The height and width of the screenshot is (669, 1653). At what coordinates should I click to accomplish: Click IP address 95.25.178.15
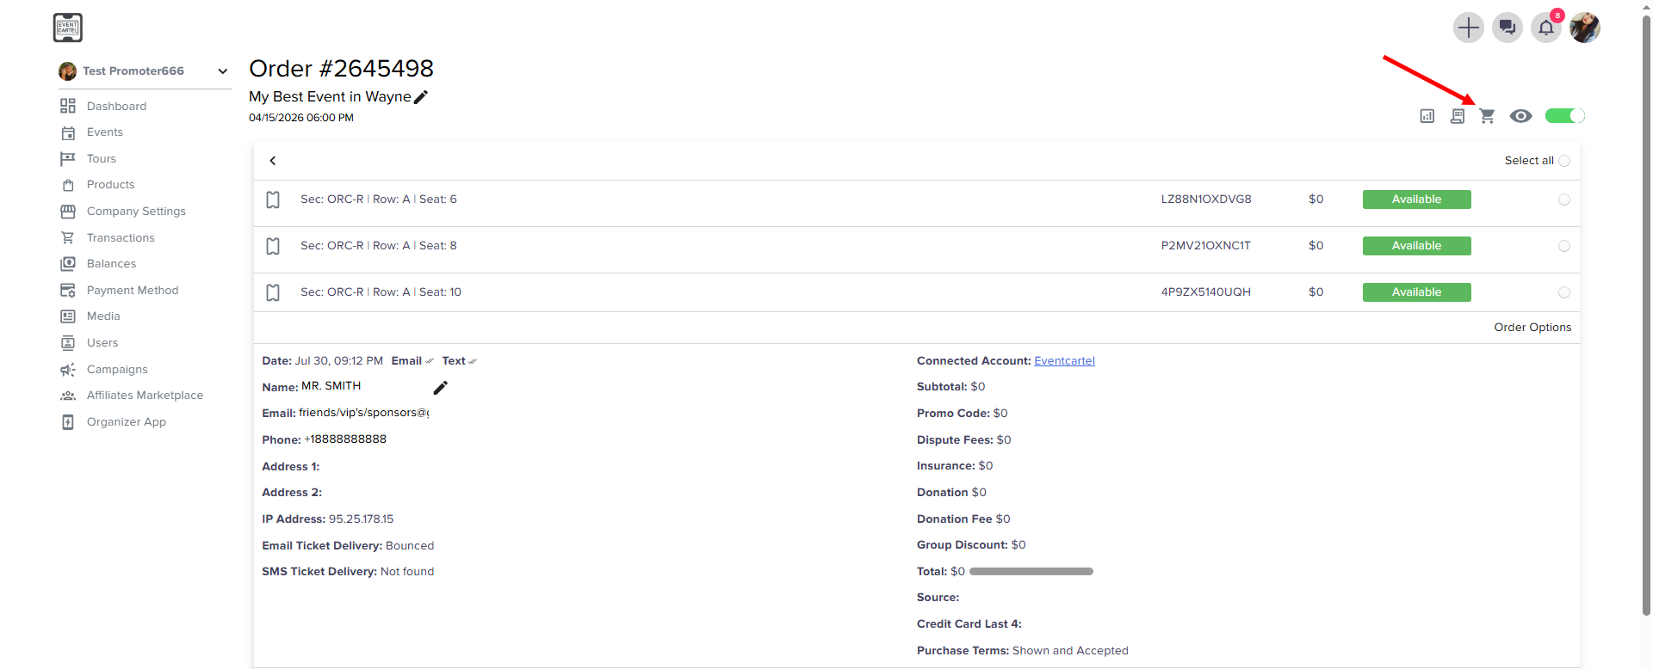[361, 519]
